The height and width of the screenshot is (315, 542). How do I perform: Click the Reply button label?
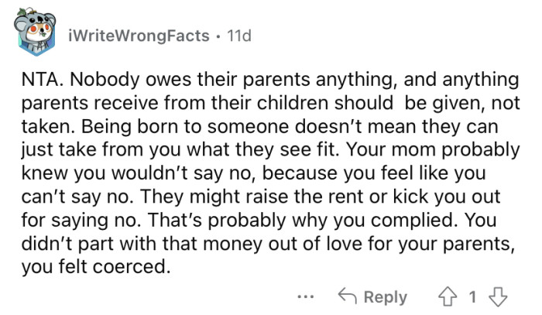tap(385, 296)
